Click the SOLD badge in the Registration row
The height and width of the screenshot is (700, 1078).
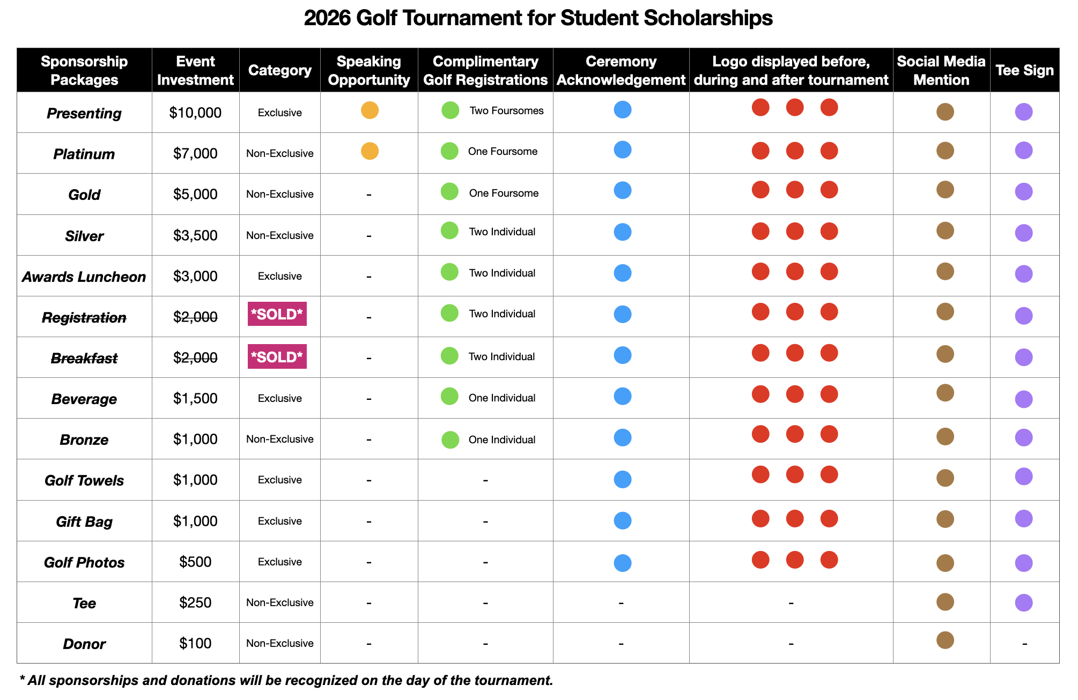coord(277,314)
